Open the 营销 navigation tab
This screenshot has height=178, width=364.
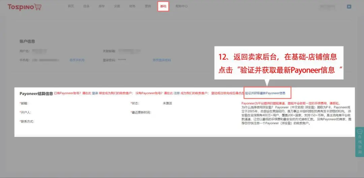(x=148, y=6)
